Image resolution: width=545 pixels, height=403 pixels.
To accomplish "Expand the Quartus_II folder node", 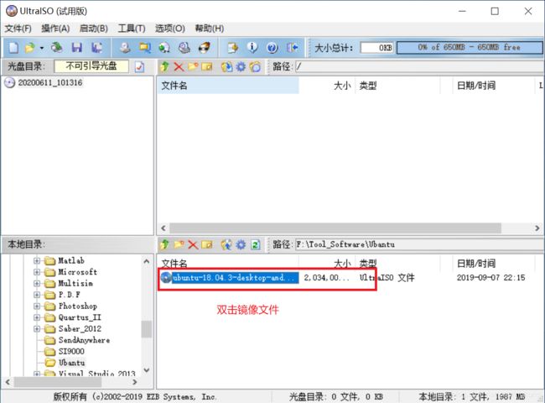I will click(37, 317).
